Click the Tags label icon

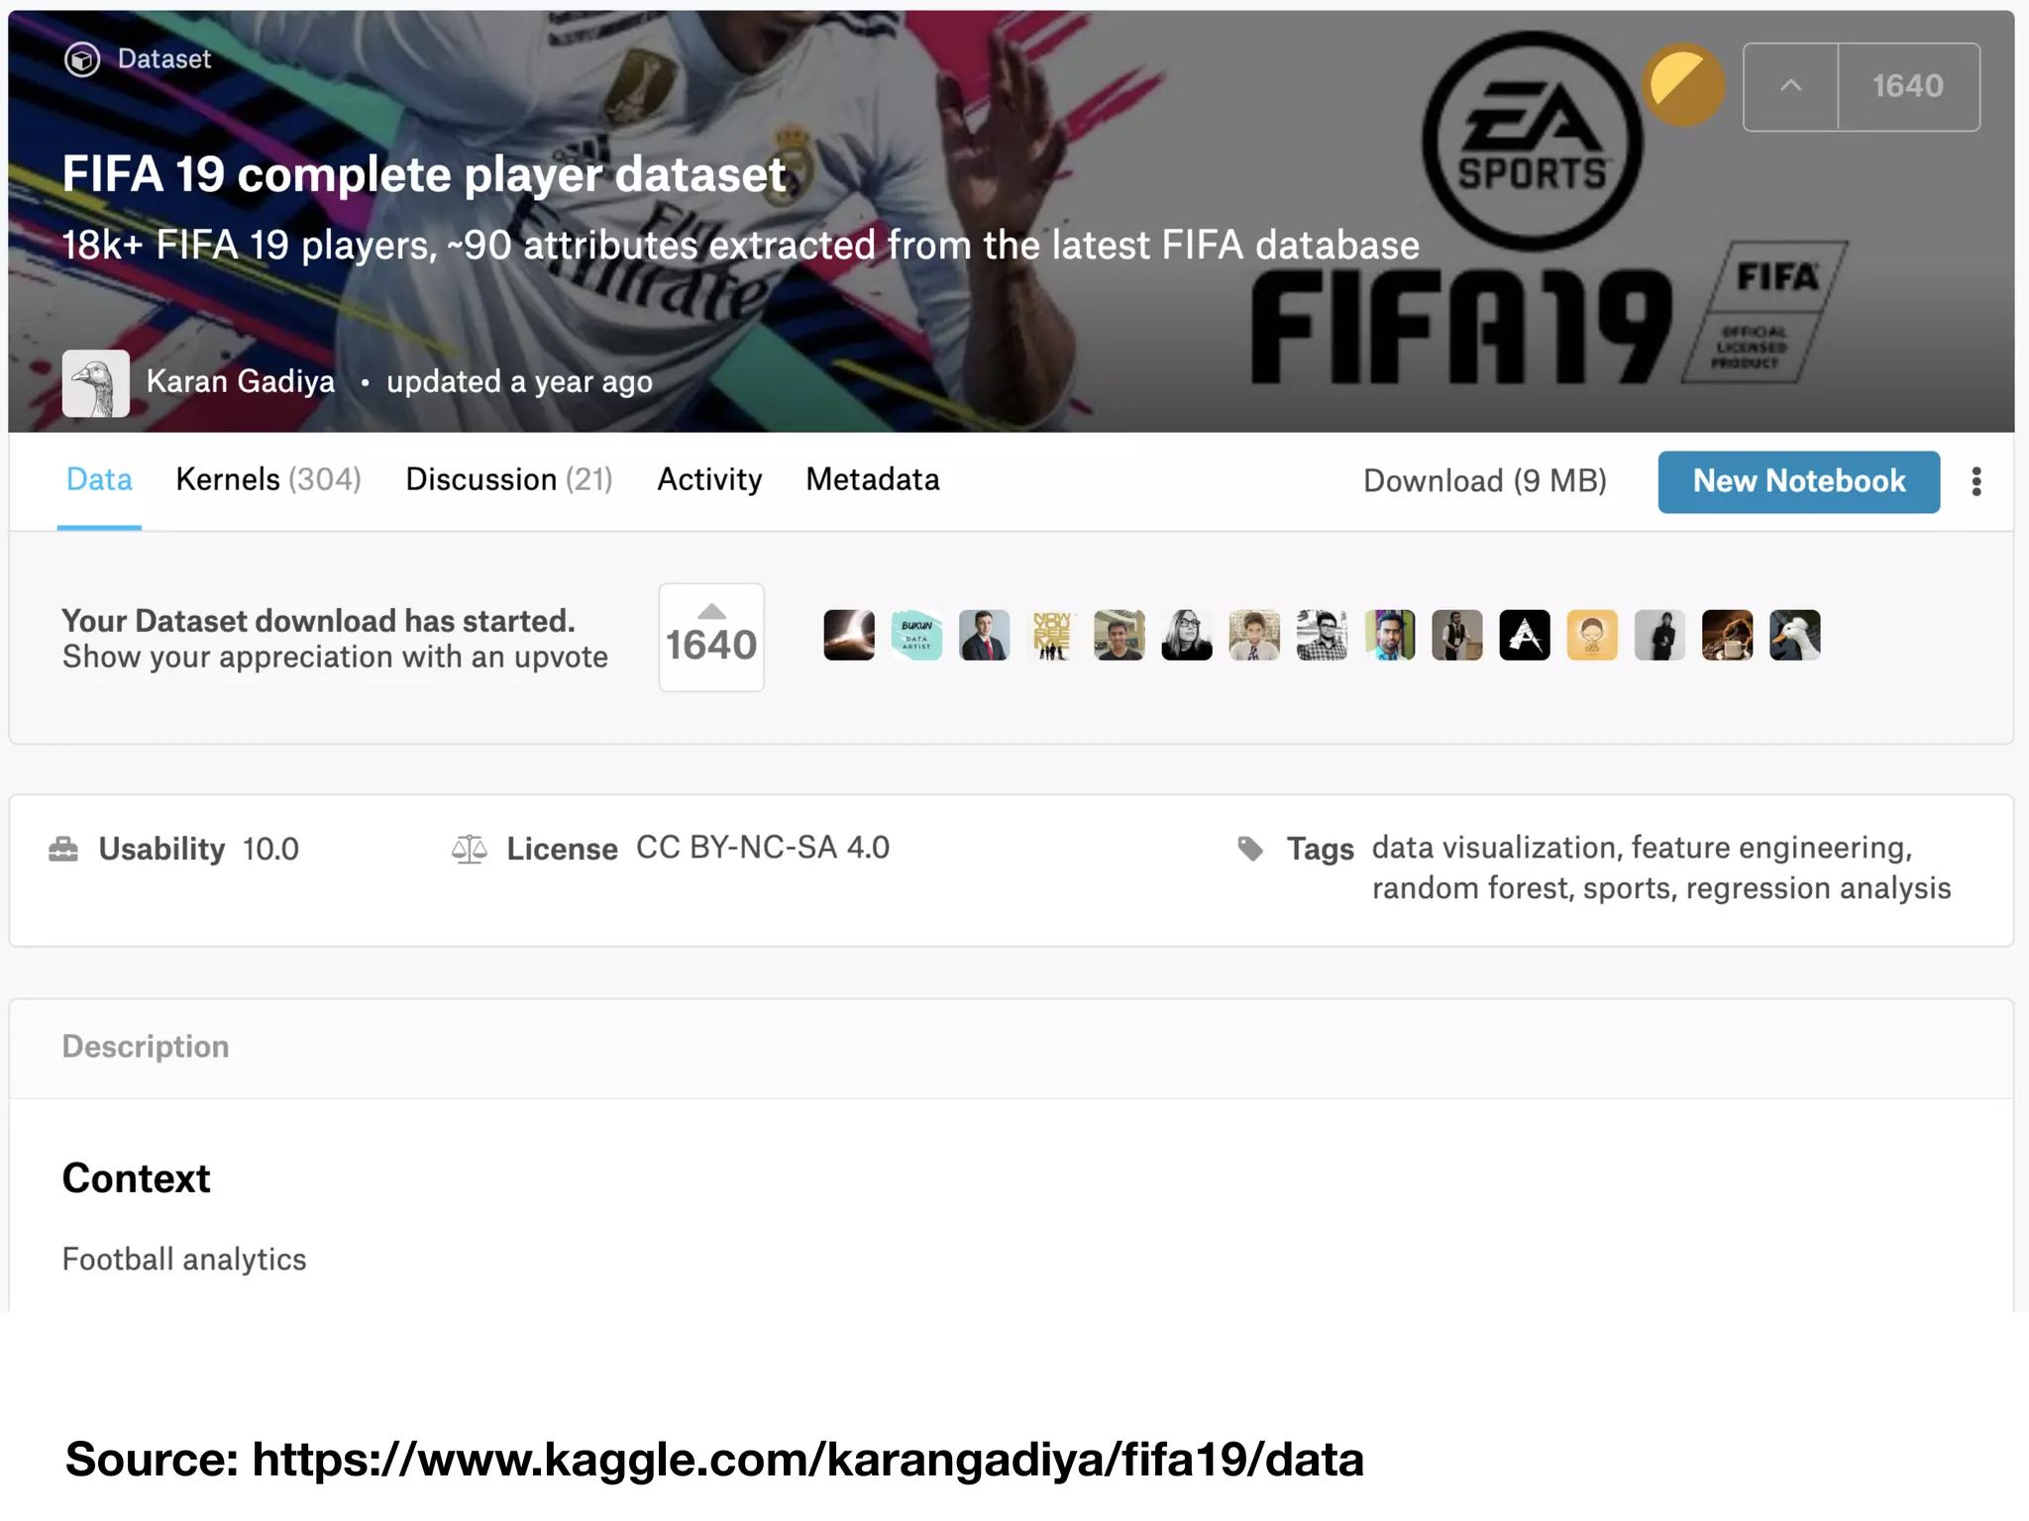point(1250,849)
